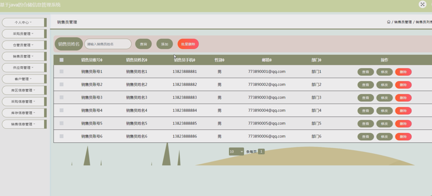432x196 pixels.
Task: Click 查看 for 销售员账号4
Action: [x=366, y=111]
